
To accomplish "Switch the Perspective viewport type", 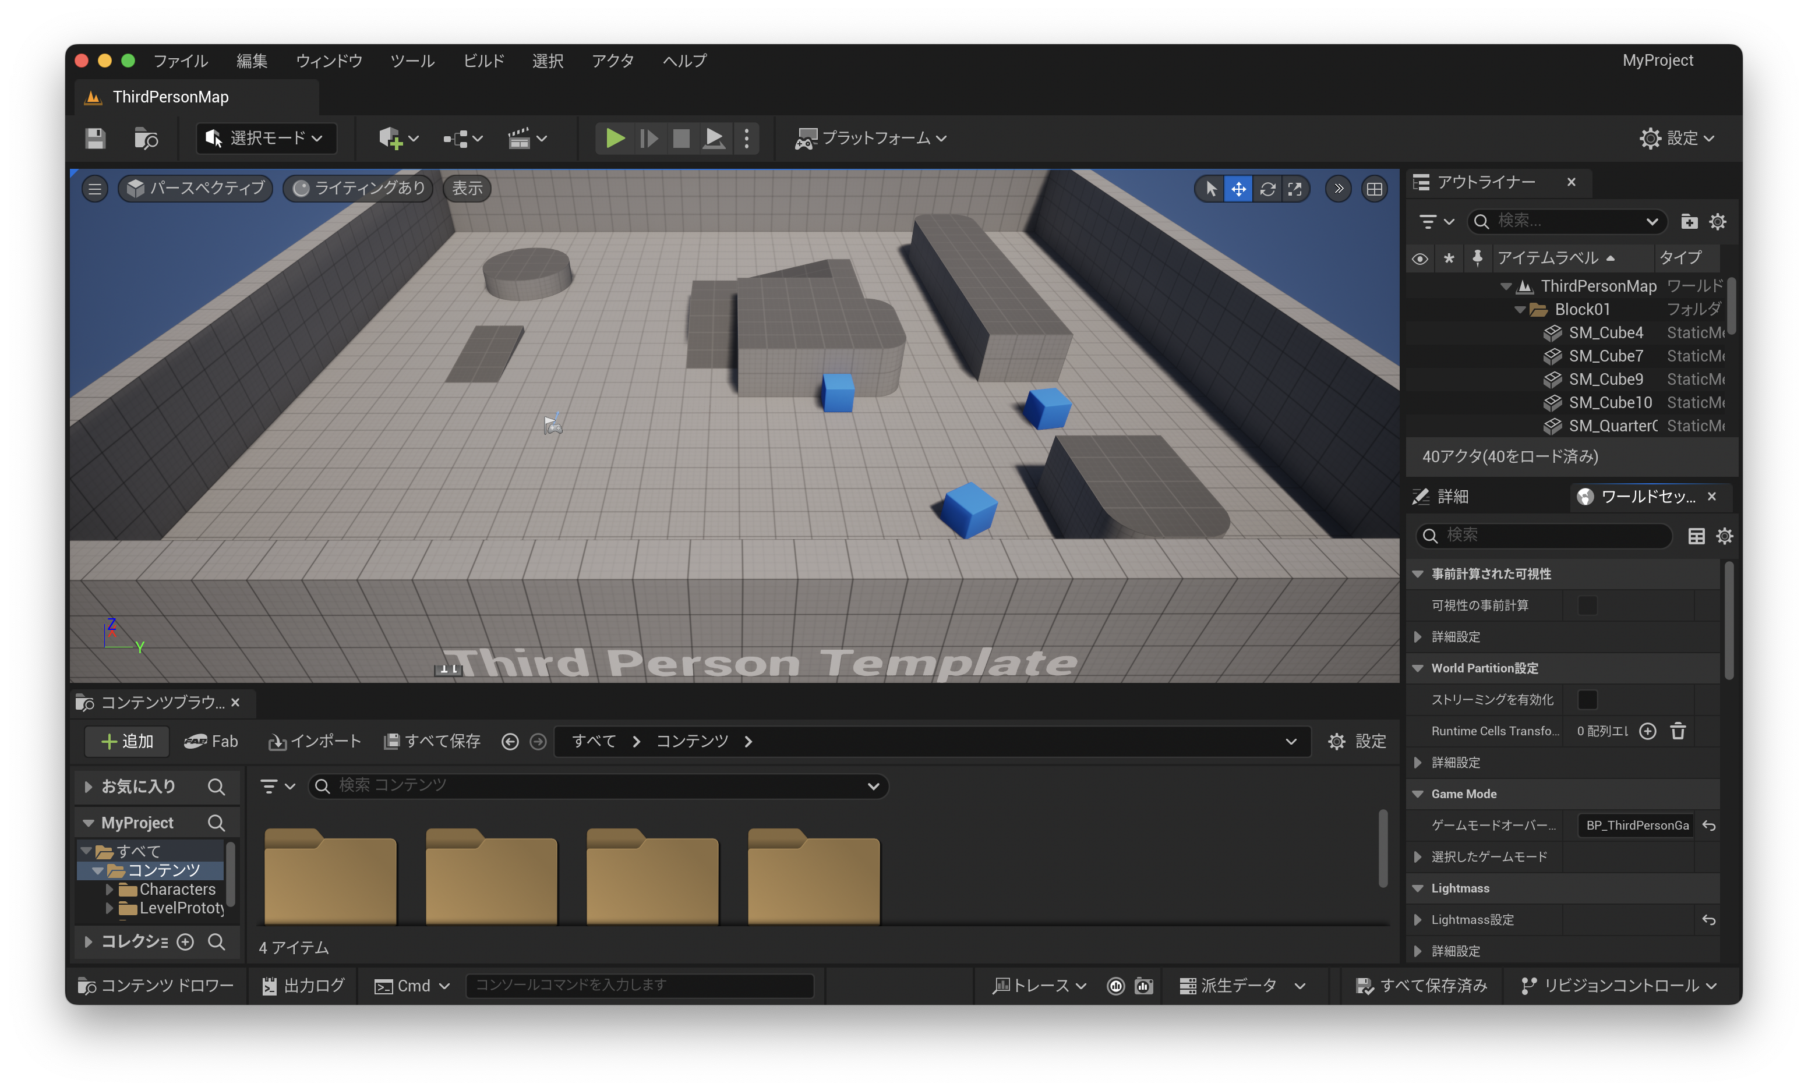I will 195,189.
